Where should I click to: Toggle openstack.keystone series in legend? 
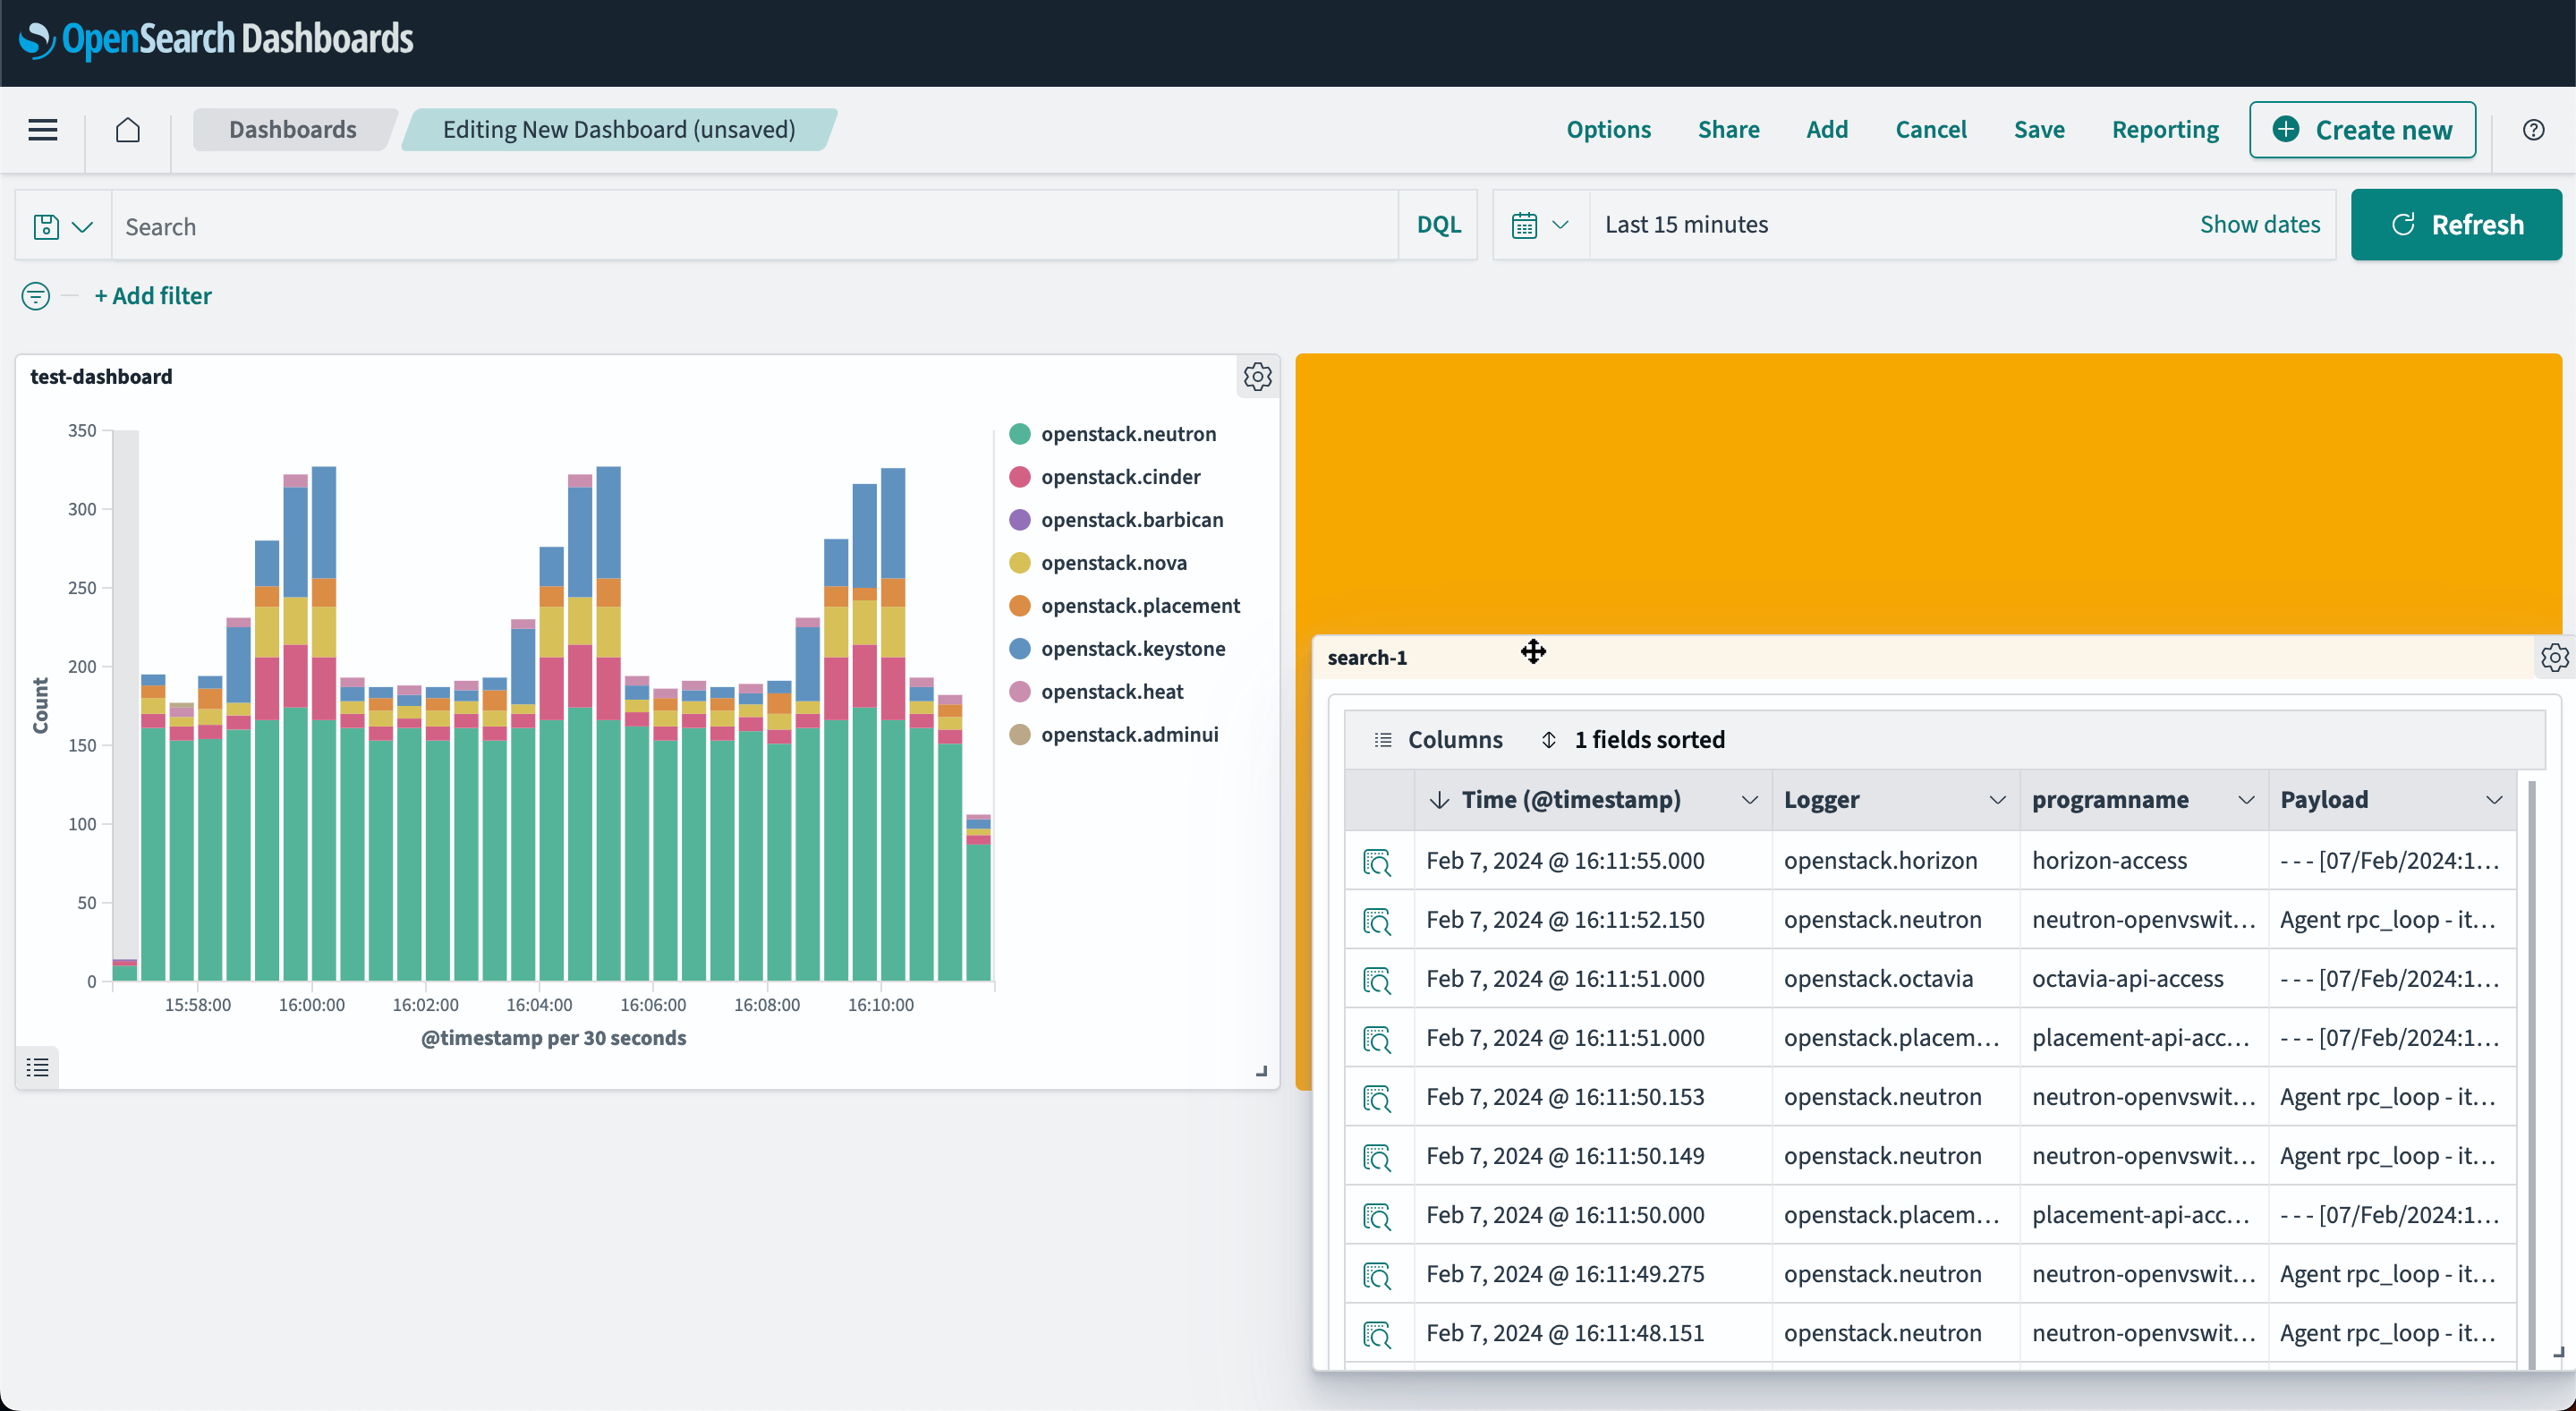tap(1132, 649)
